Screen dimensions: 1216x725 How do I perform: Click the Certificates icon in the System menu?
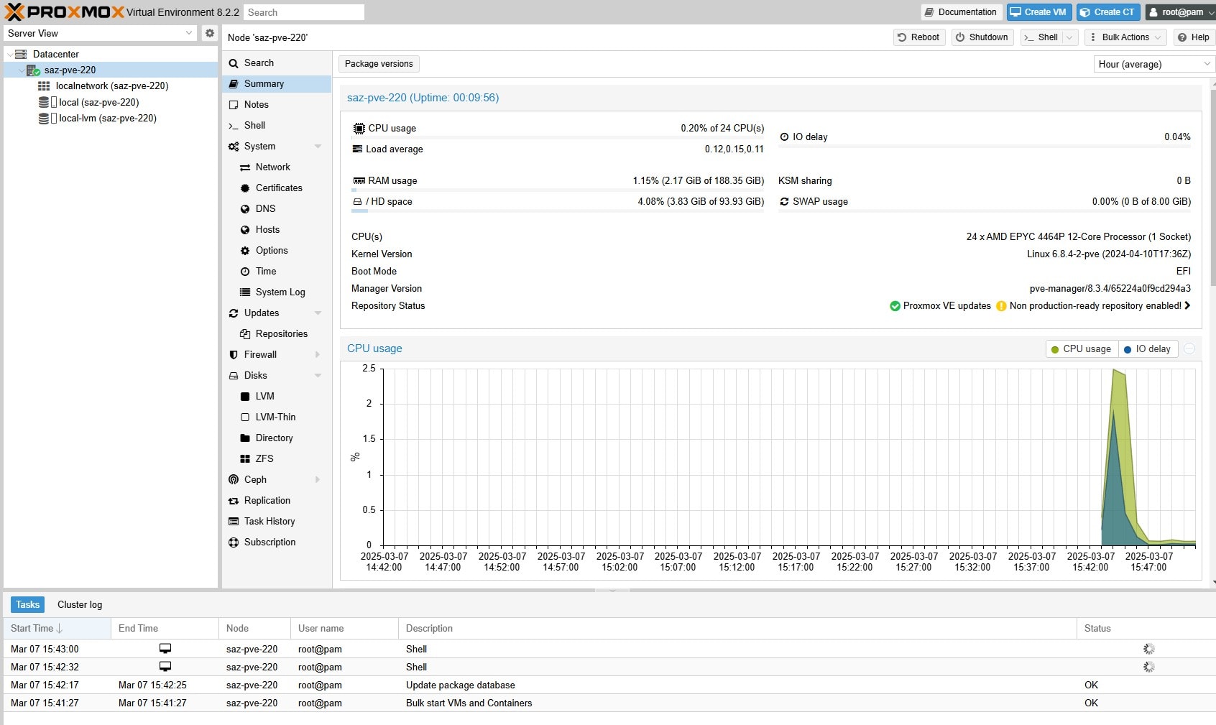pyautogui.click(x=245, y=188)
